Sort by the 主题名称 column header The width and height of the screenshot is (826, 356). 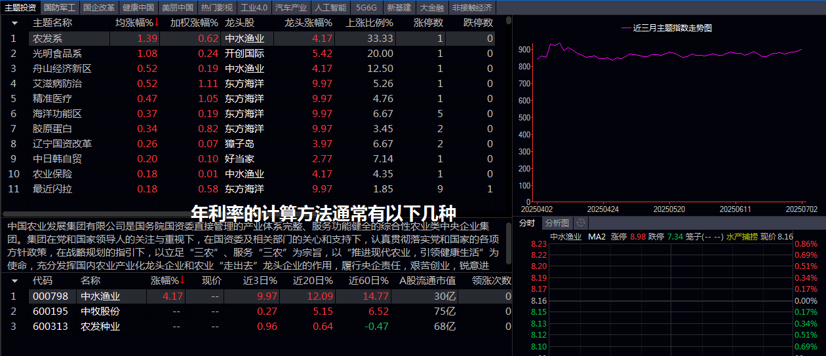click(x=52, y=23)
